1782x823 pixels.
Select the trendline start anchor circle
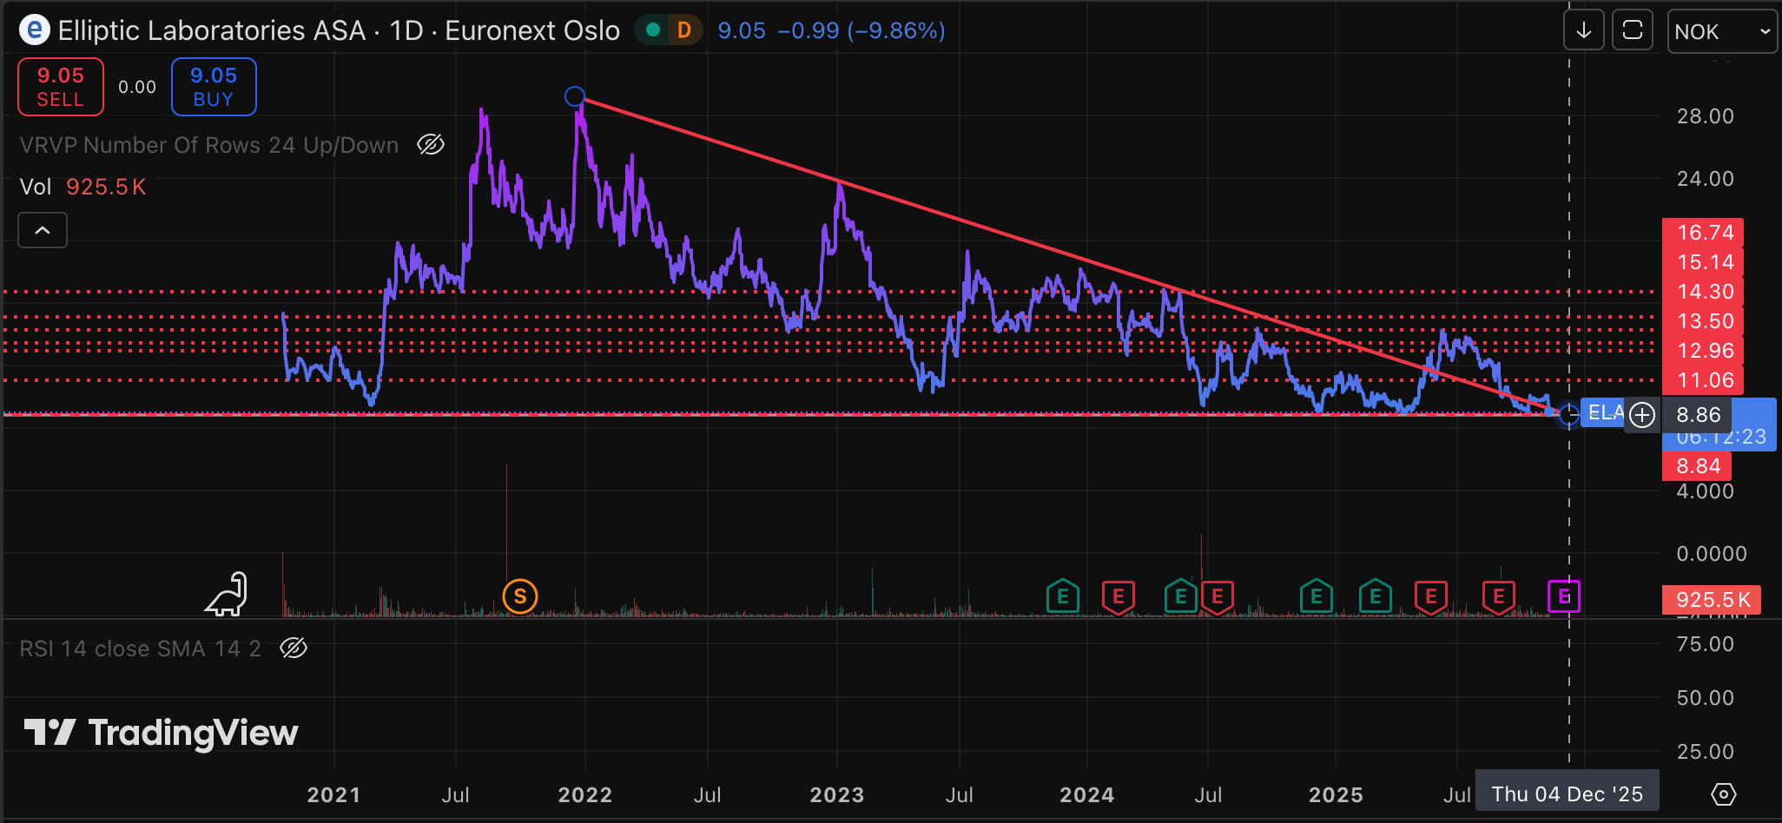click(574, 96)
